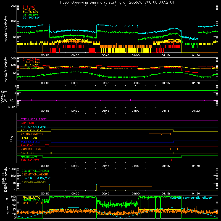The width and height of the screenshot is (221, 221).
Task: Click 00:30 tick below the keV count panel
Action: click(x=75, y=56)
